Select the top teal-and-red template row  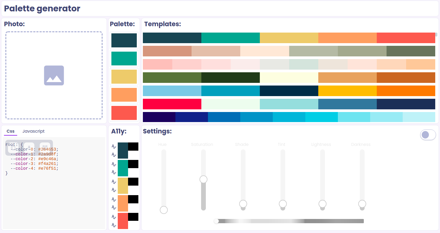click(x=288, y=38)
